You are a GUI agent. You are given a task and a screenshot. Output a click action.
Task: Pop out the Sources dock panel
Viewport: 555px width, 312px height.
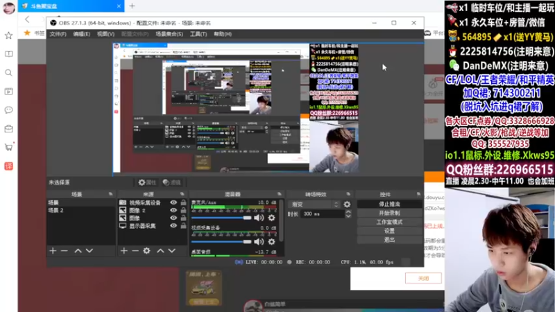pyautogui.click(x=182, y=194)
